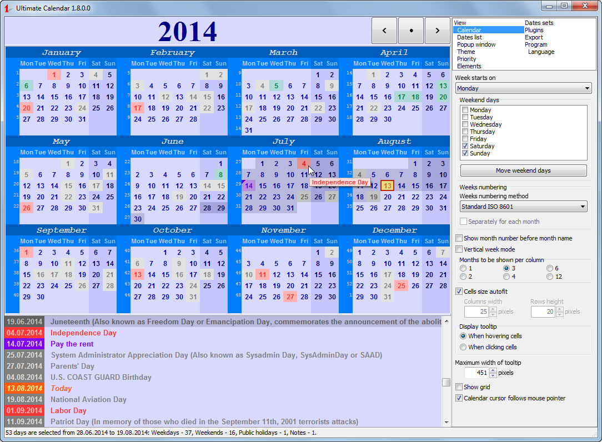
Task: Choose tooltip When clicking cells
Action: pos(463,347)
